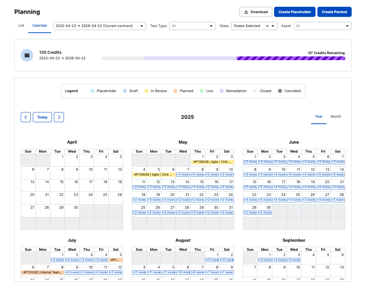
Task: Click Create Pentest button
Action: tap(334, 12)
